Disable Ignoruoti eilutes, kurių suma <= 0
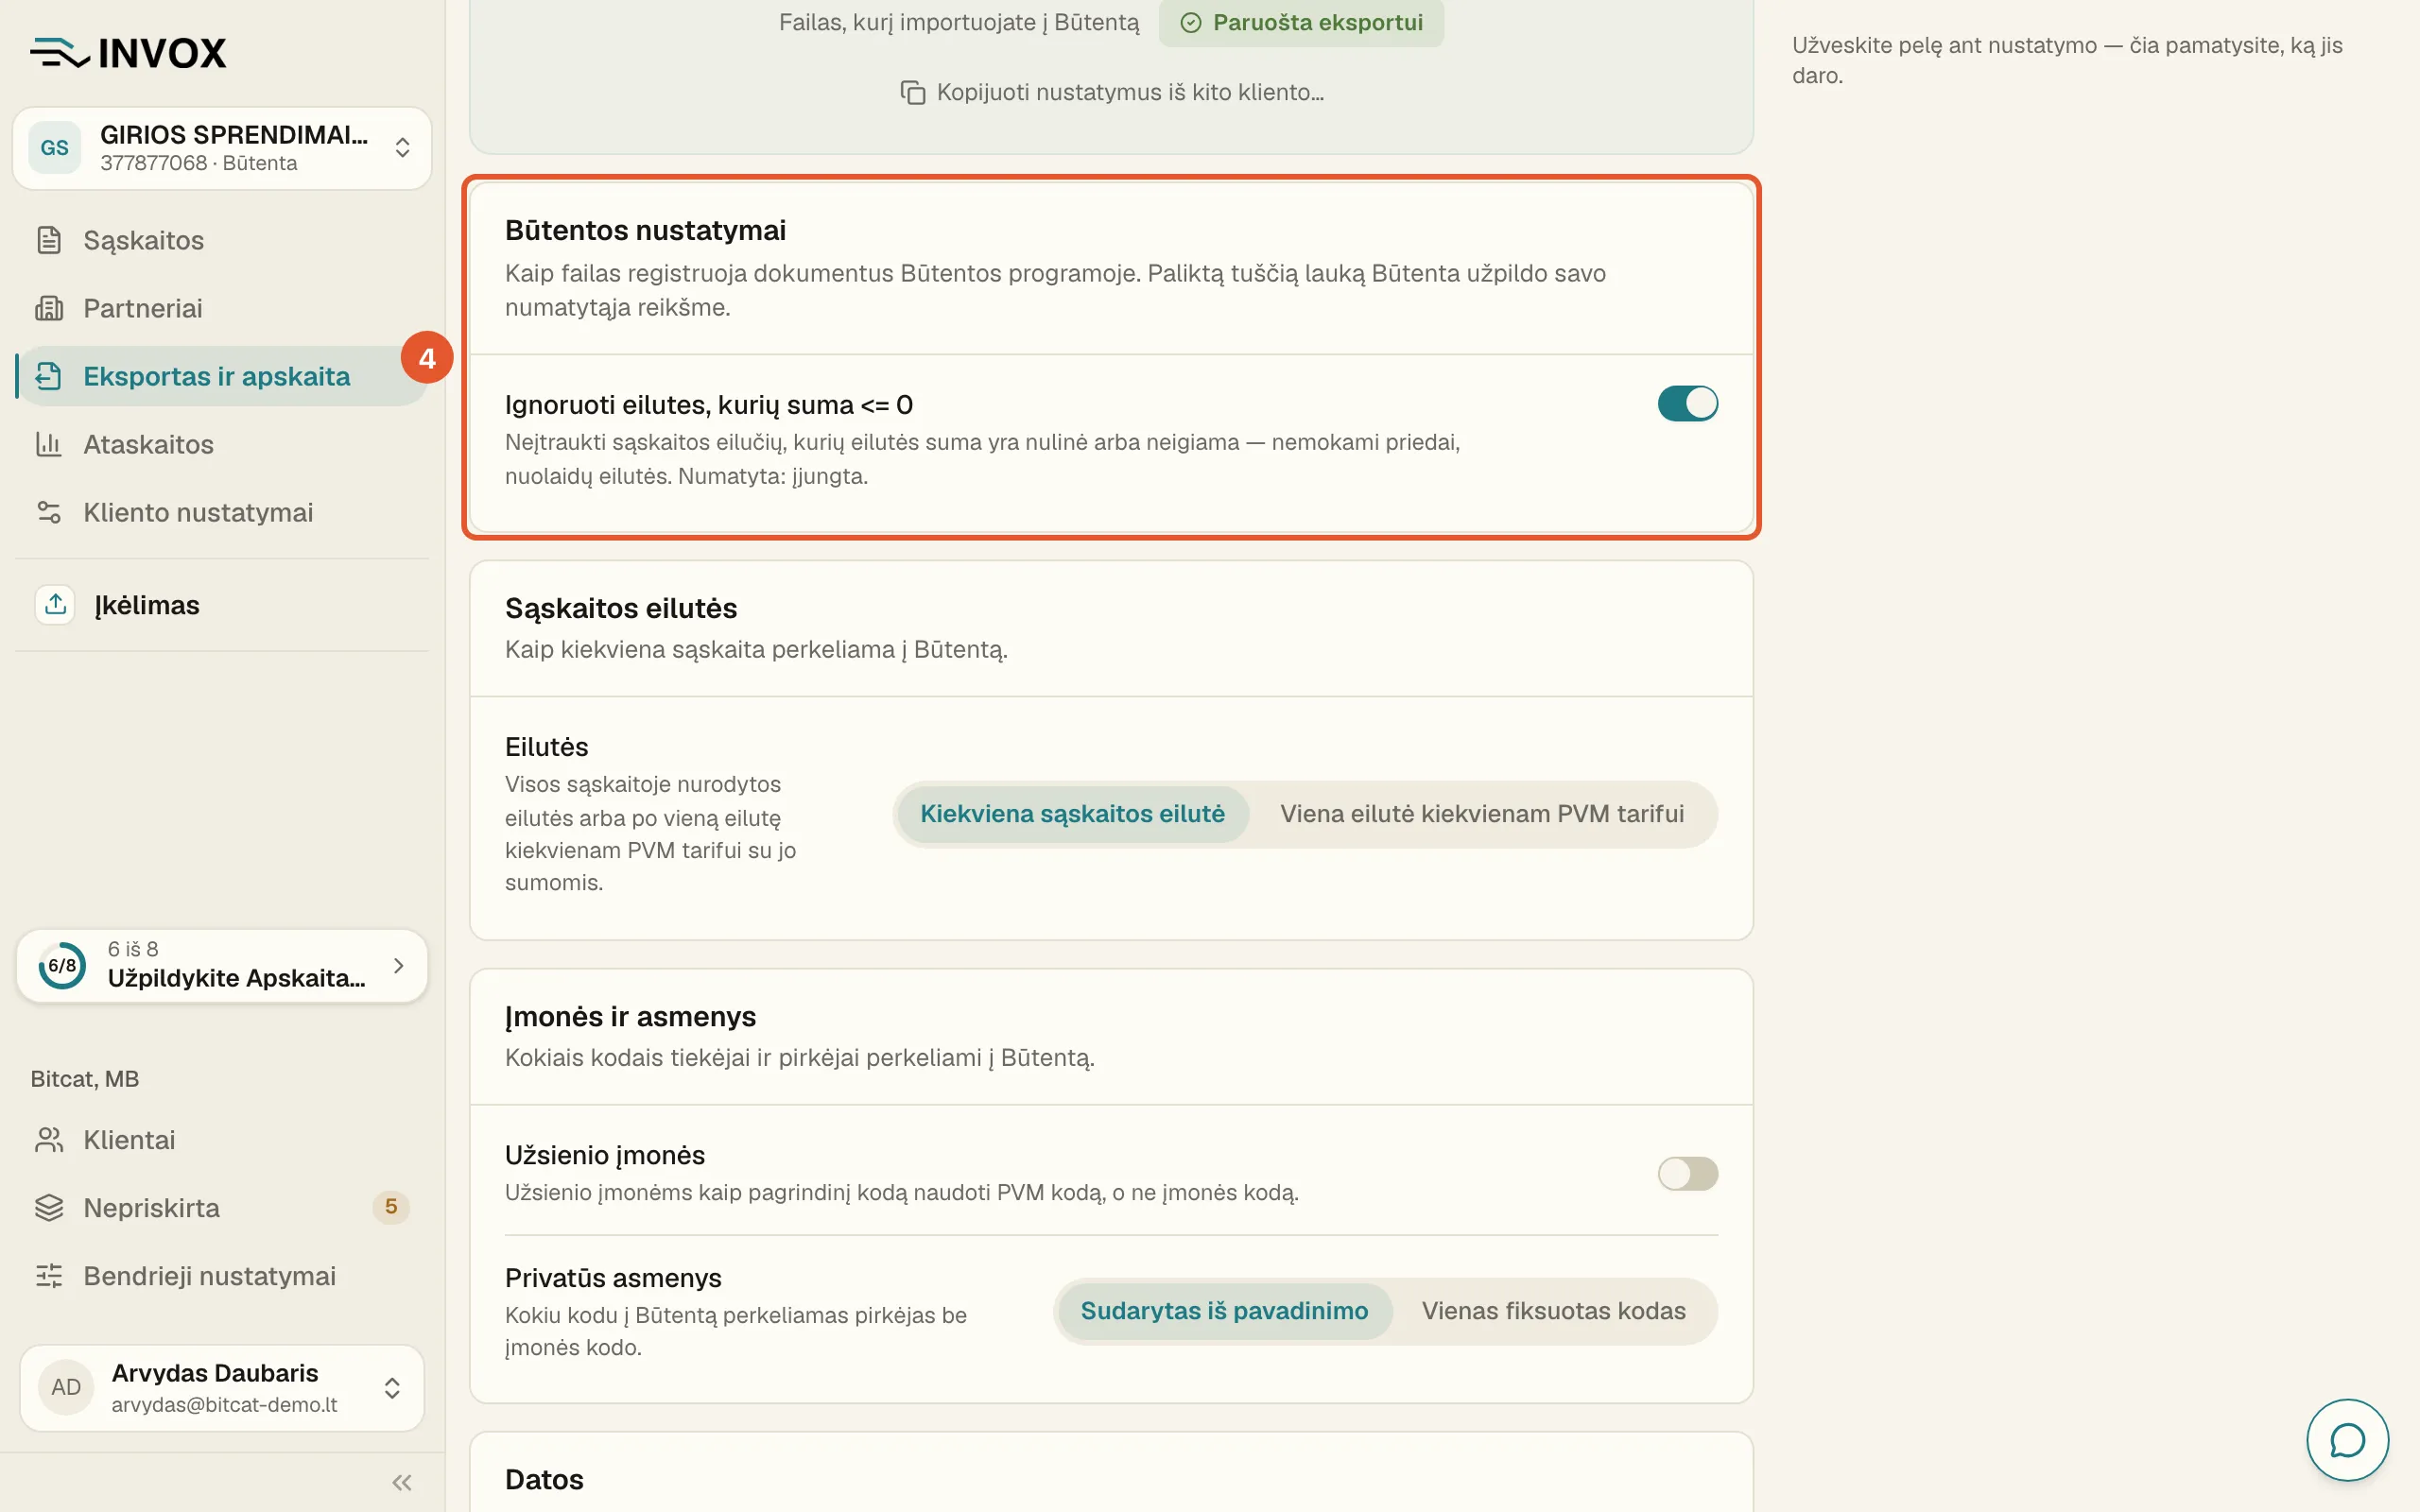This screenshot has width=2420, height=1512. 1687,404
